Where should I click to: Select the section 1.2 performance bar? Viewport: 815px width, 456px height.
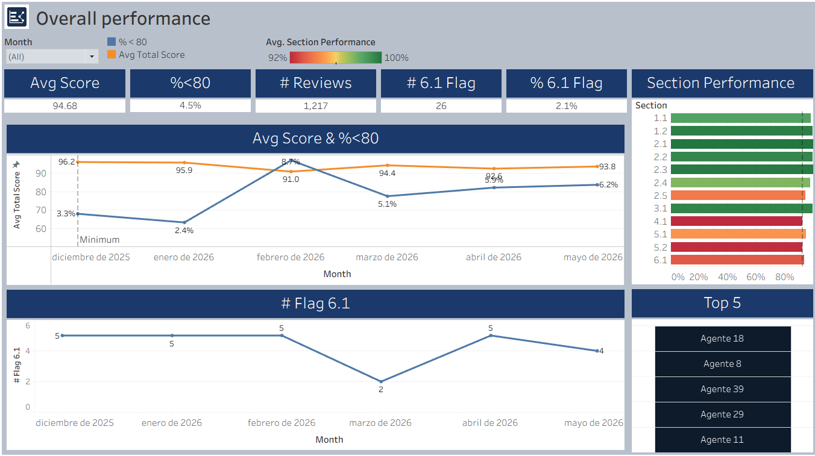point(741,131)
